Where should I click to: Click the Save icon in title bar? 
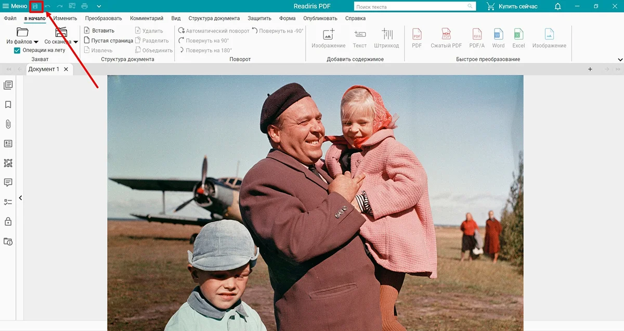click(x=35, y=6)
